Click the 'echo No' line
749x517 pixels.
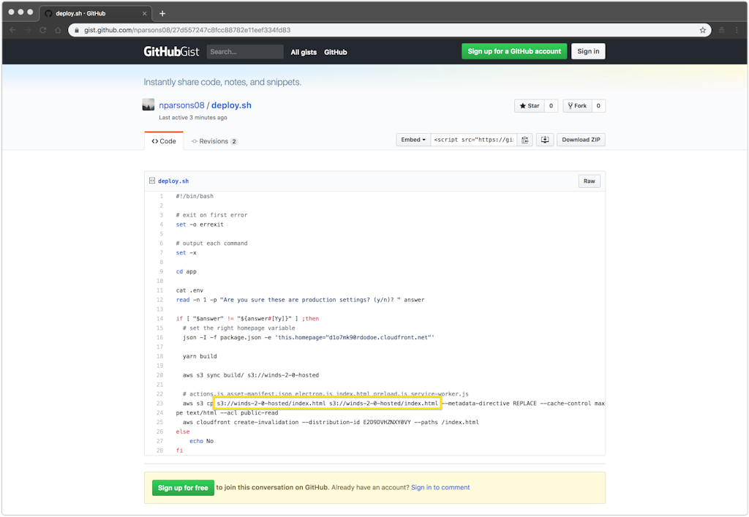pyautogui.click(x=202, y=441)
